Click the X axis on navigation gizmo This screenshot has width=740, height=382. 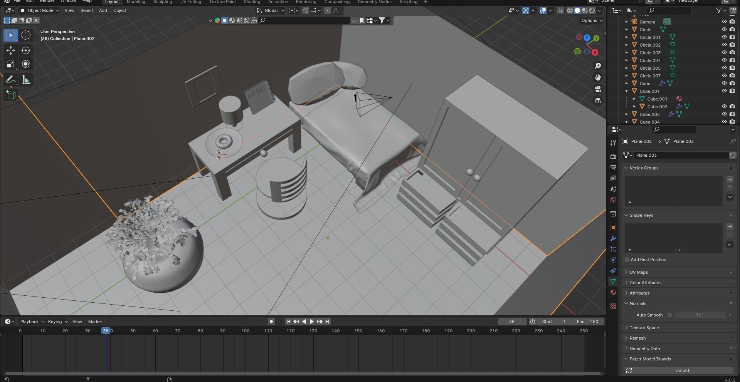coord(595,52)
